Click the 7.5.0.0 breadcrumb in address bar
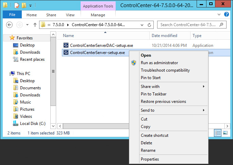The image size is (233, 165). pyautogui.click(x=58, y=25)
